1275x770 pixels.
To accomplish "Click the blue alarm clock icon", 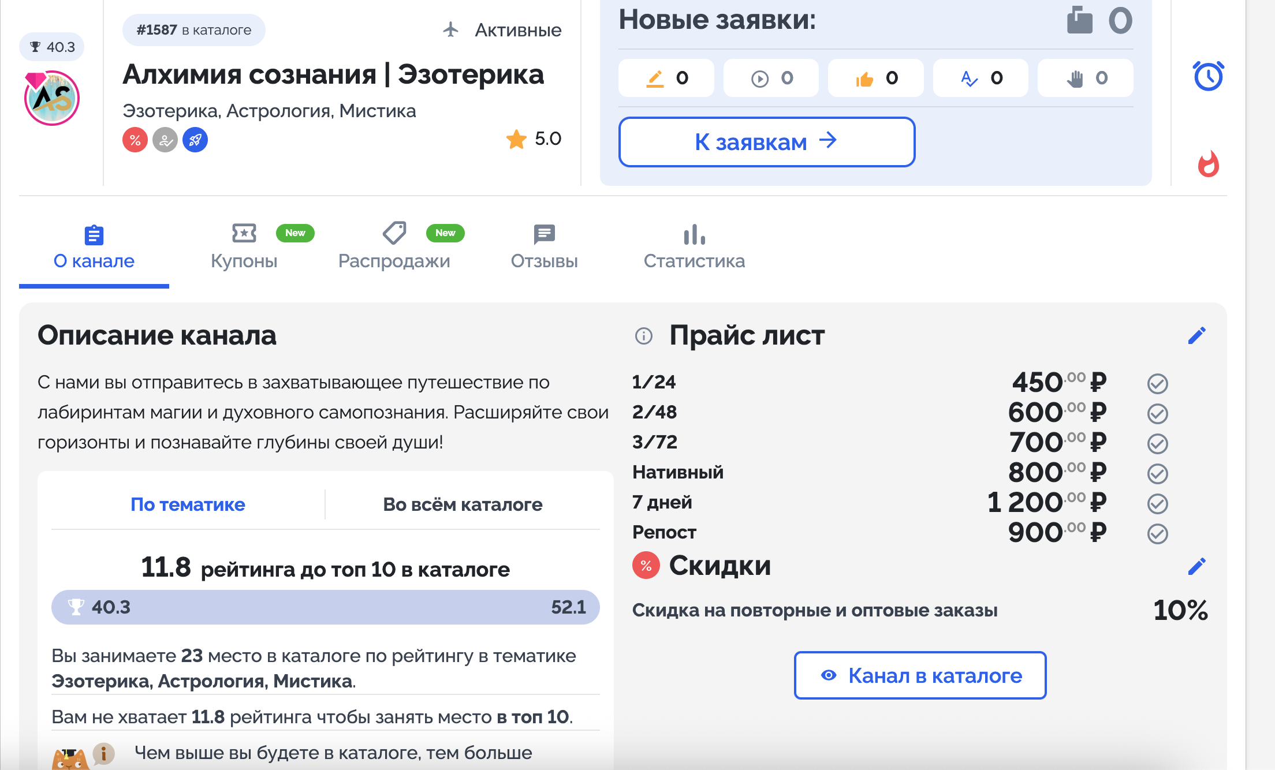I will coord(1208,76).
